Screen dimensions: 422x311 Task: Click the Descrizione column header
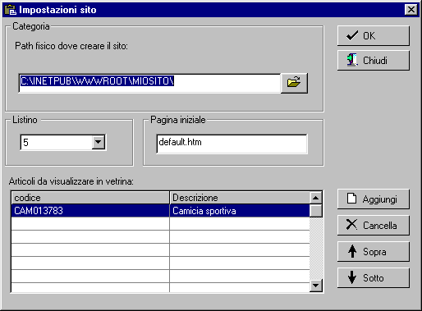240,198
